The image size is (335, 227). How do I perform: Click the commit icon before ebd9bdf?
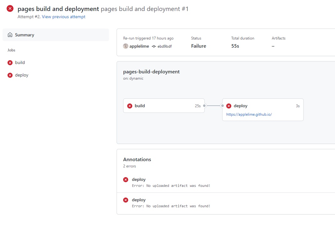click(154, 46)
